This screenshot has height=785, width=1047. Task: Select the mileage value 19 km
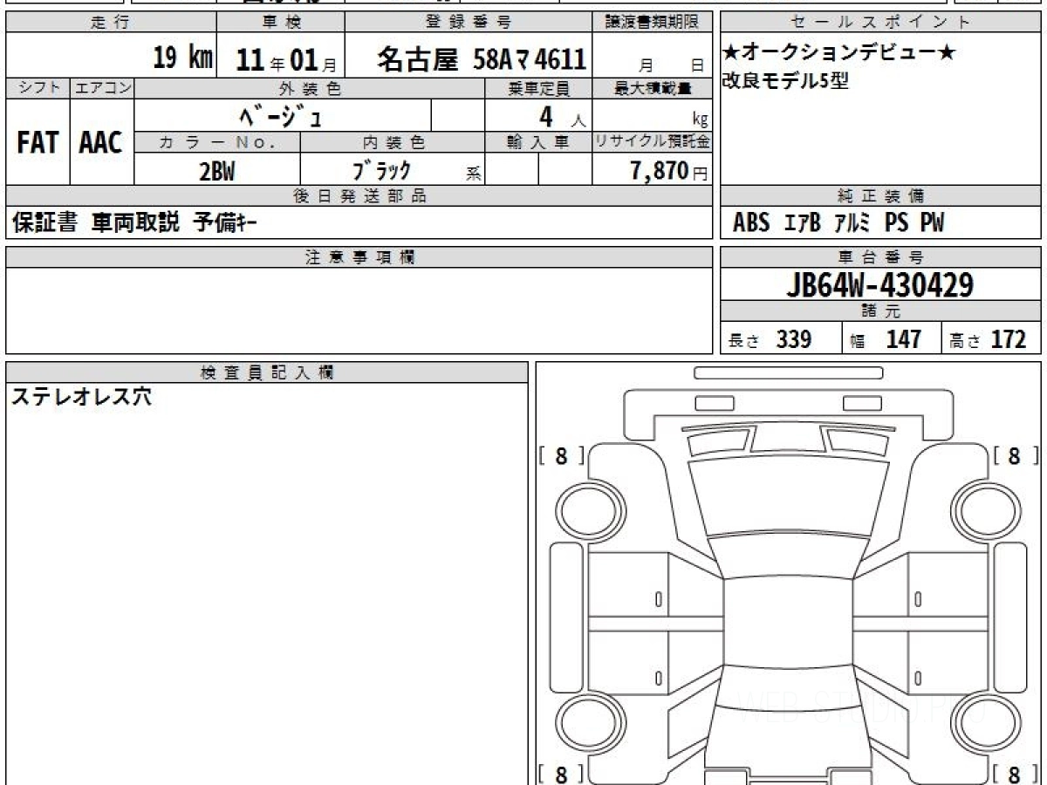pyautogui.click(x=181, y=58)
